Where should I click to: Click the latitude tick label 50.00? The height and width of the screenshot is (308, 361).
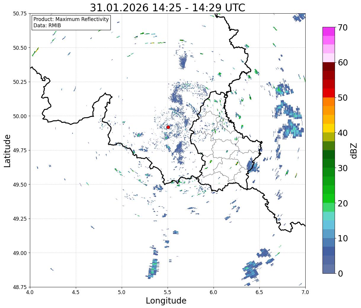coord(20,116)
